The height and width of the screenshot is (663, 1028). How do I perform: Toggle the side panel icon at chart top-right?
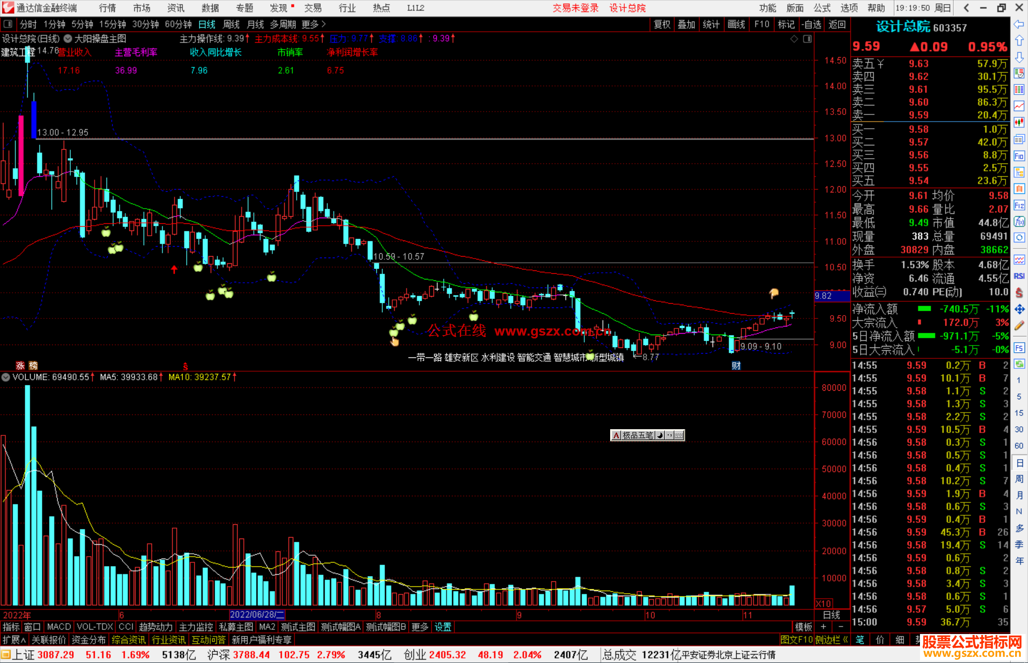(807, 39)
